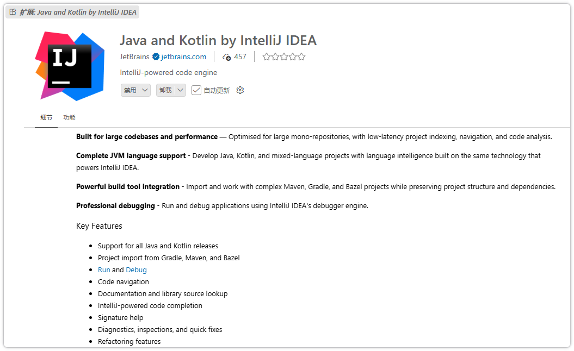Open the star rating reviews
Screen dimensions: 574x351
click(x=283, y=57)
